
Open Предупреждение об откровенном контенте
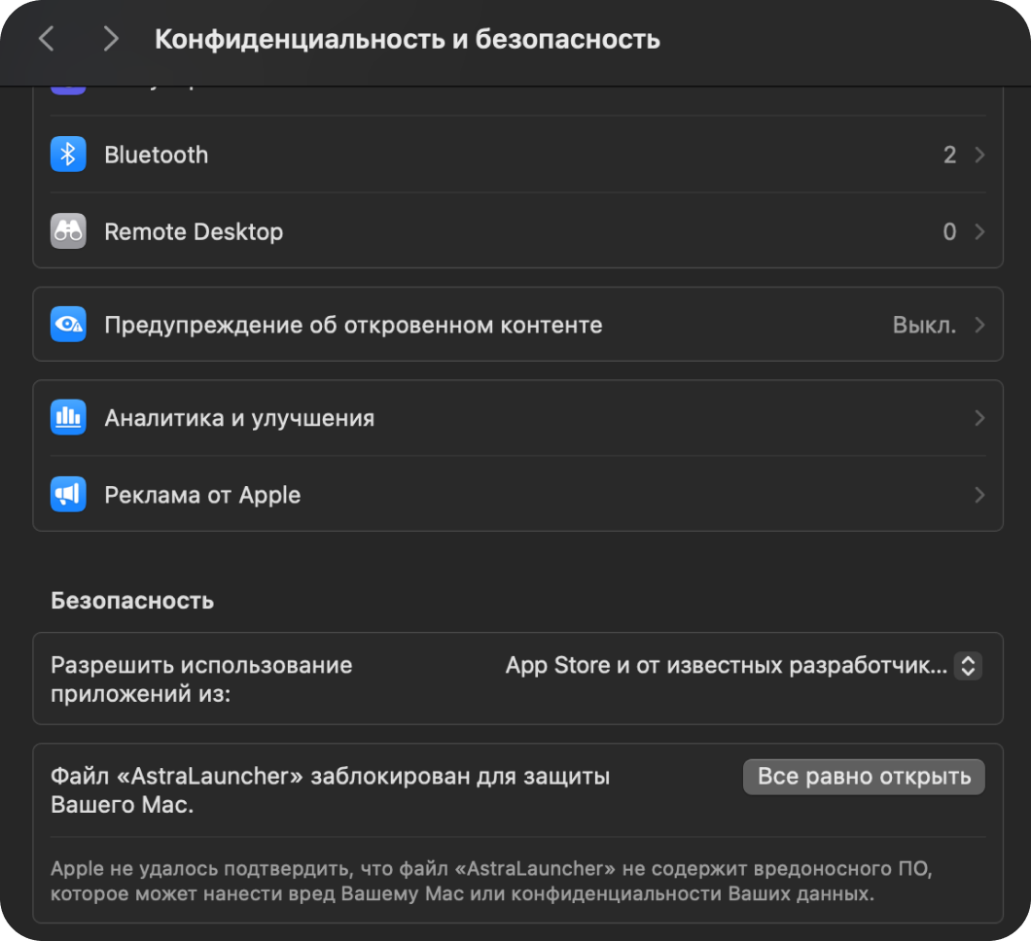pos(518,325)
